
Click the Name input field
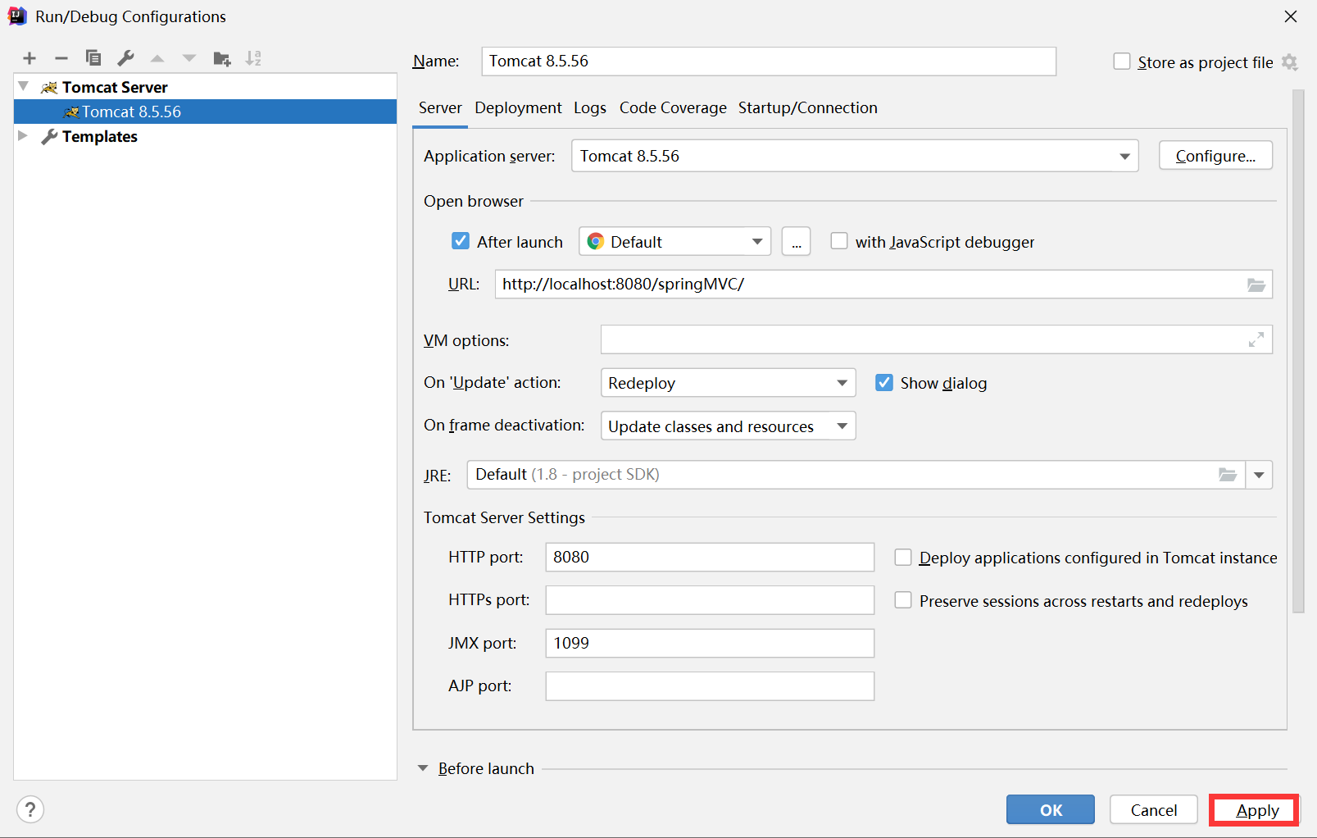769,61
